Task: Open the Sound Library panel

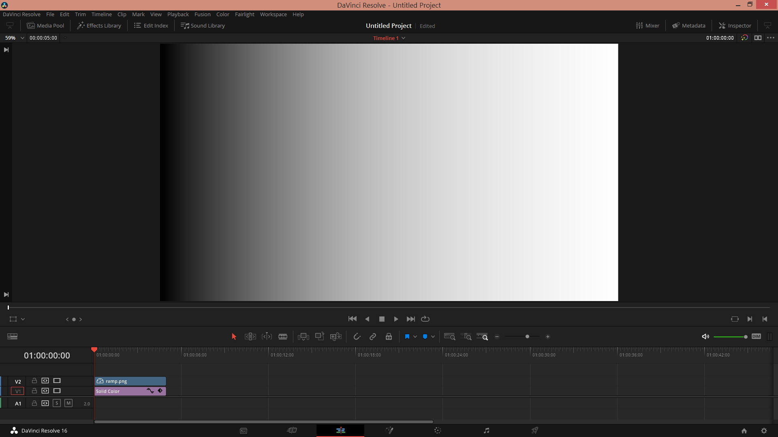Action: [x=203, y=25]
